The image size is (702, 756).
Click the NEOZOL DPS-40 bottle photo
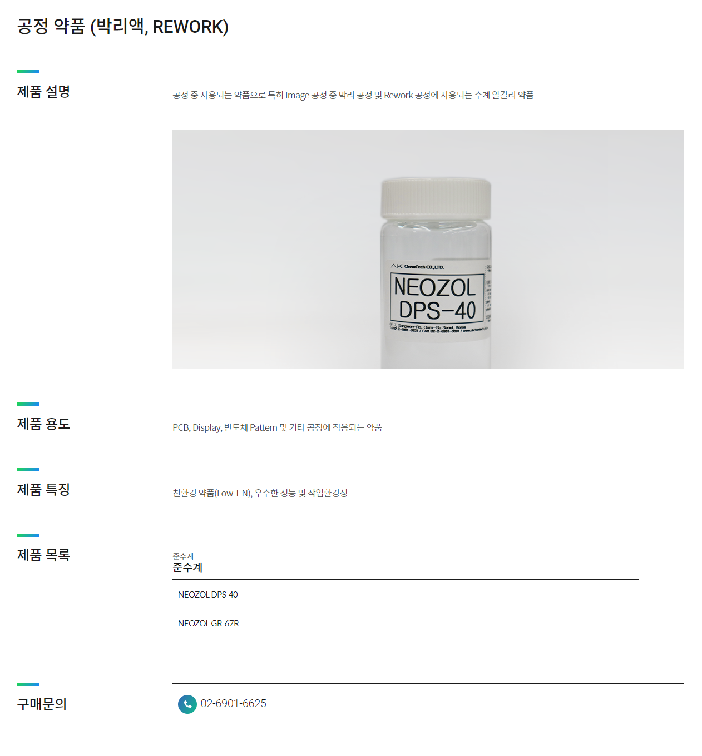pos(428,250)
